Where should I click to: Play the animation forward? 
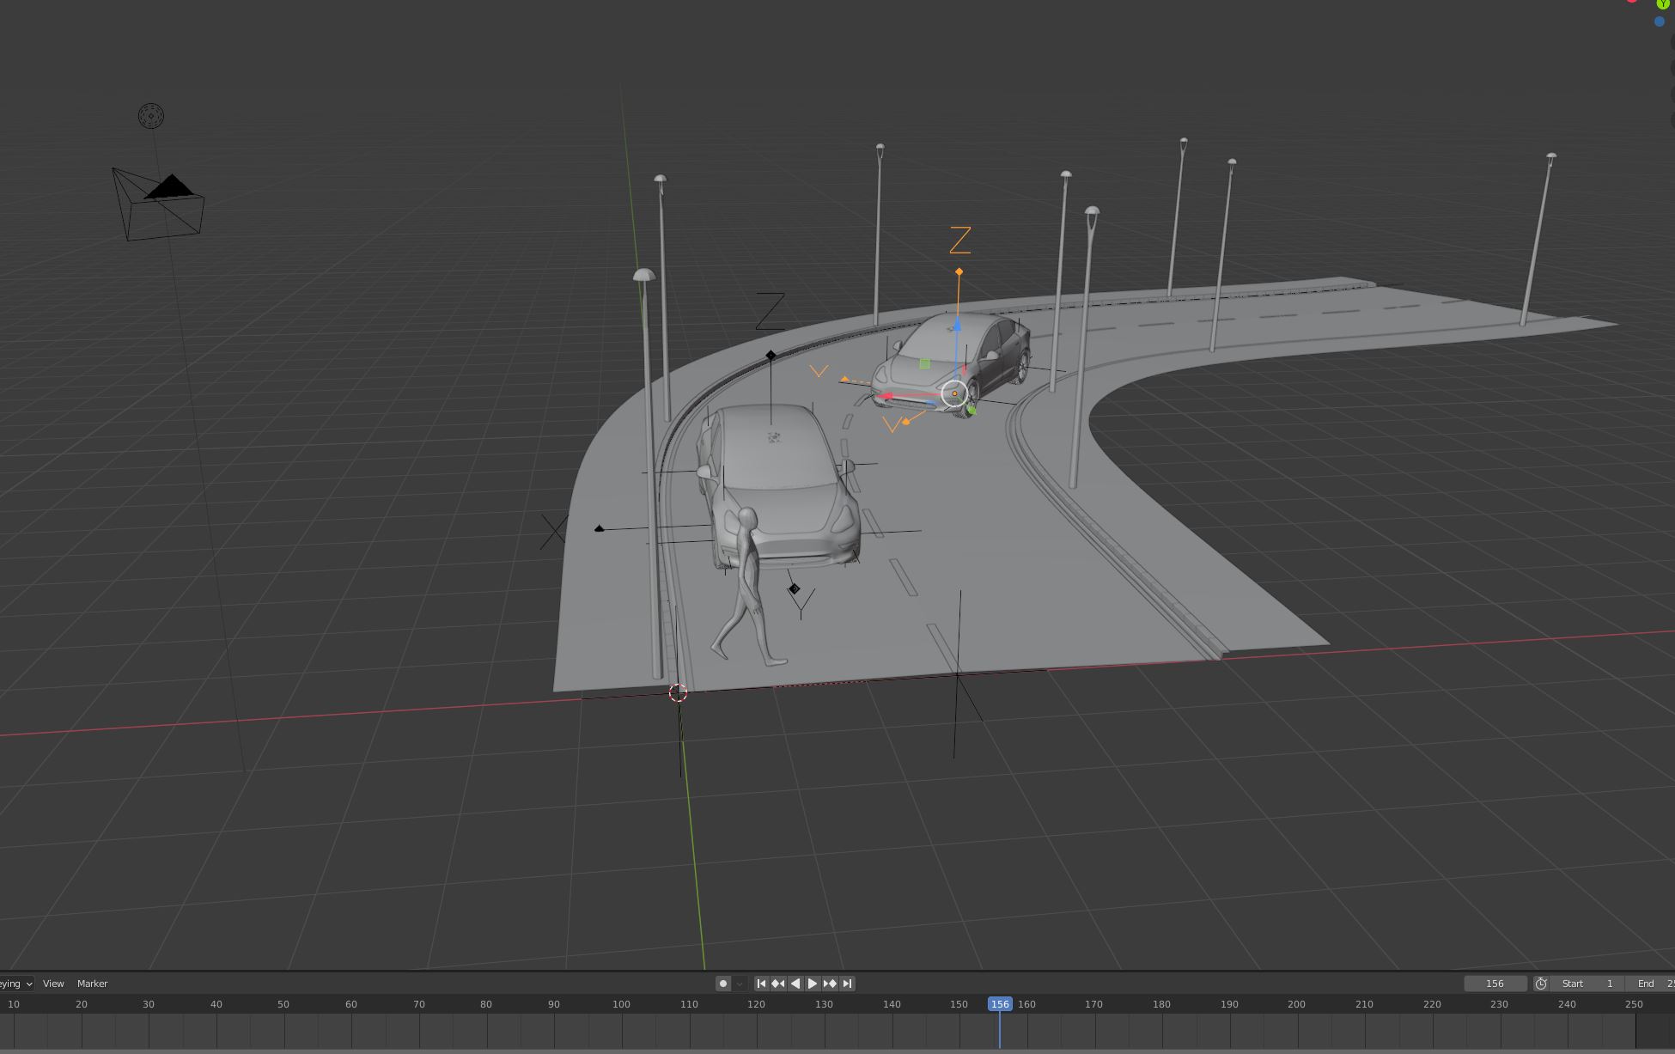click(813, 984)
